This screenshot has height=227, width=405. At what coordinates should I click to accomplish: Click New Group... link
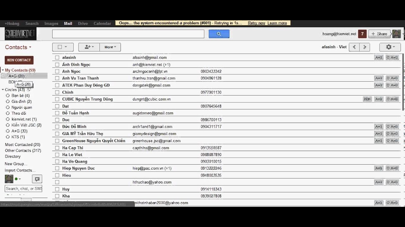(x=16, y=164)
